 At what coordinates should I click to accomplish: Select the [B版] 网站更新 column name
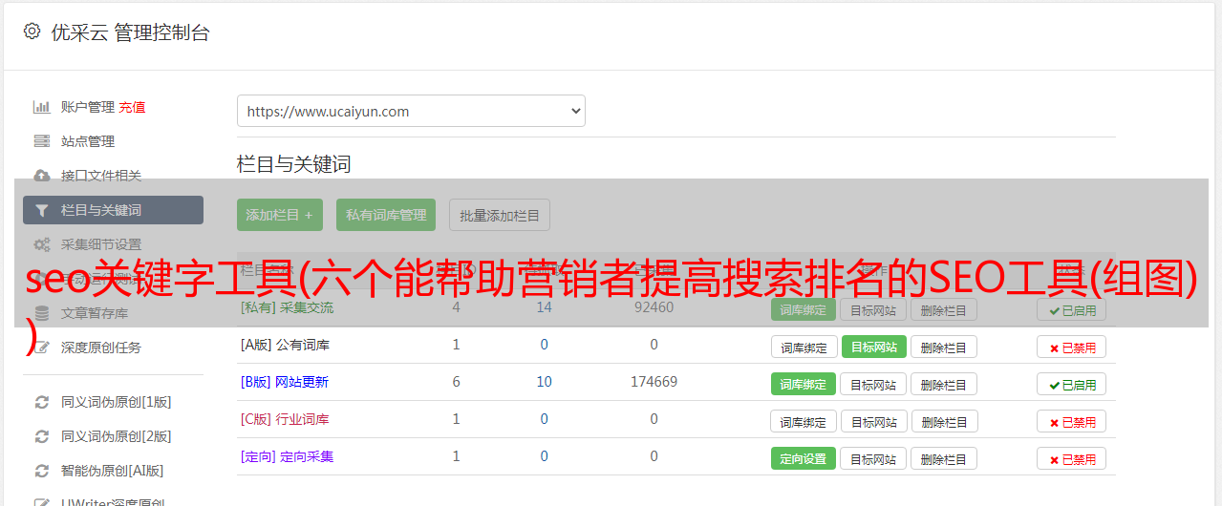click(x=284, y=382)
